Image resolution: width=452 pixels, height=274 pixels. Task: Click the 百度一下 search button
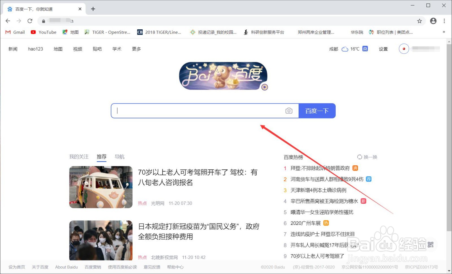click(x=317, y=111)
